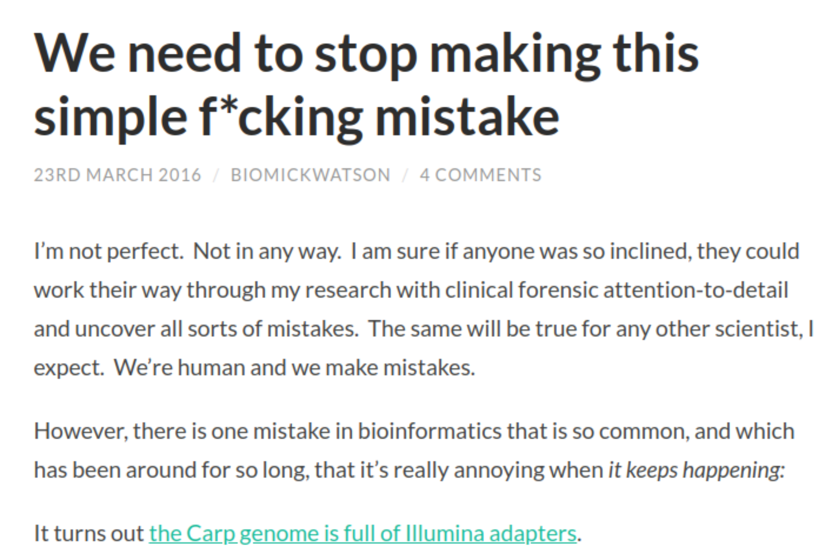The width and height of the screenshot is (832, 560).
Task: Open the BIOMICKWATSON author page
Action: (310, 175)
